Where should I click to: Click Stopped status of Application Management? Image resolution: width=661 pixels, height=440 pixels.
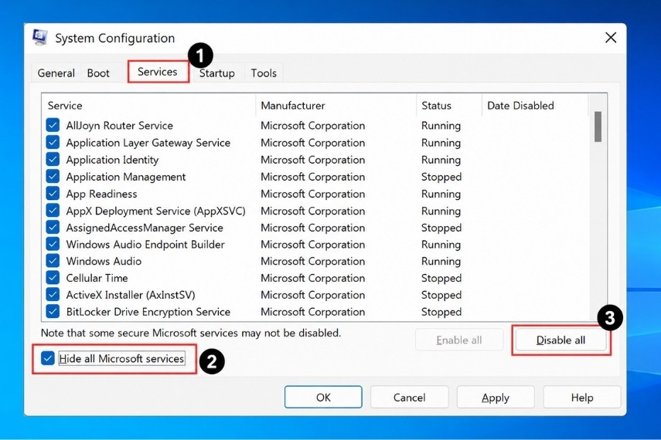pos(441,177)
